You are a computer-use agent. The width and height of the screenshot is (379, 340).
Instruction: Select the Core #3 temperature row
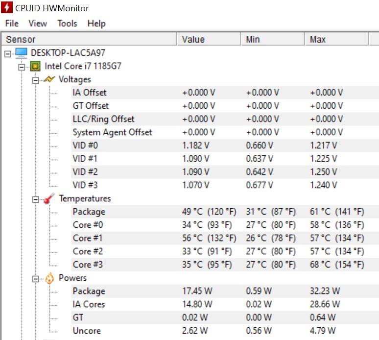tap(225, 265)
